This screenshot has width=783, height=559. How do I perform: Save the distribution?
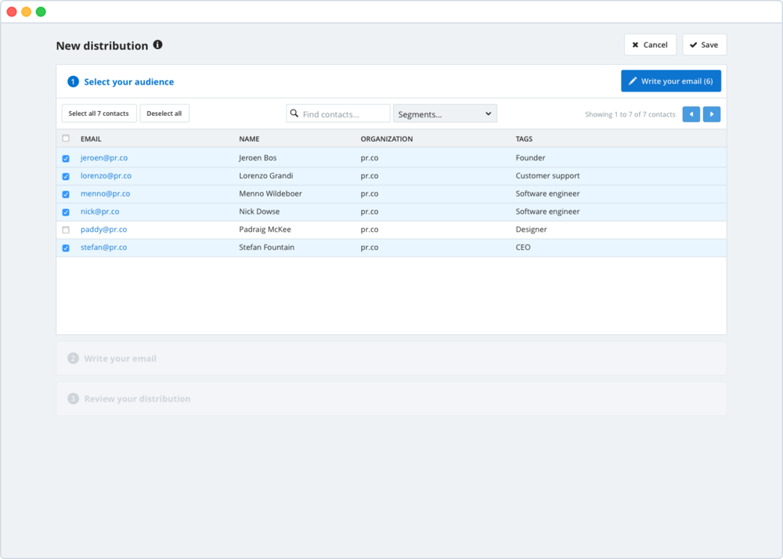tap(704, 45)
